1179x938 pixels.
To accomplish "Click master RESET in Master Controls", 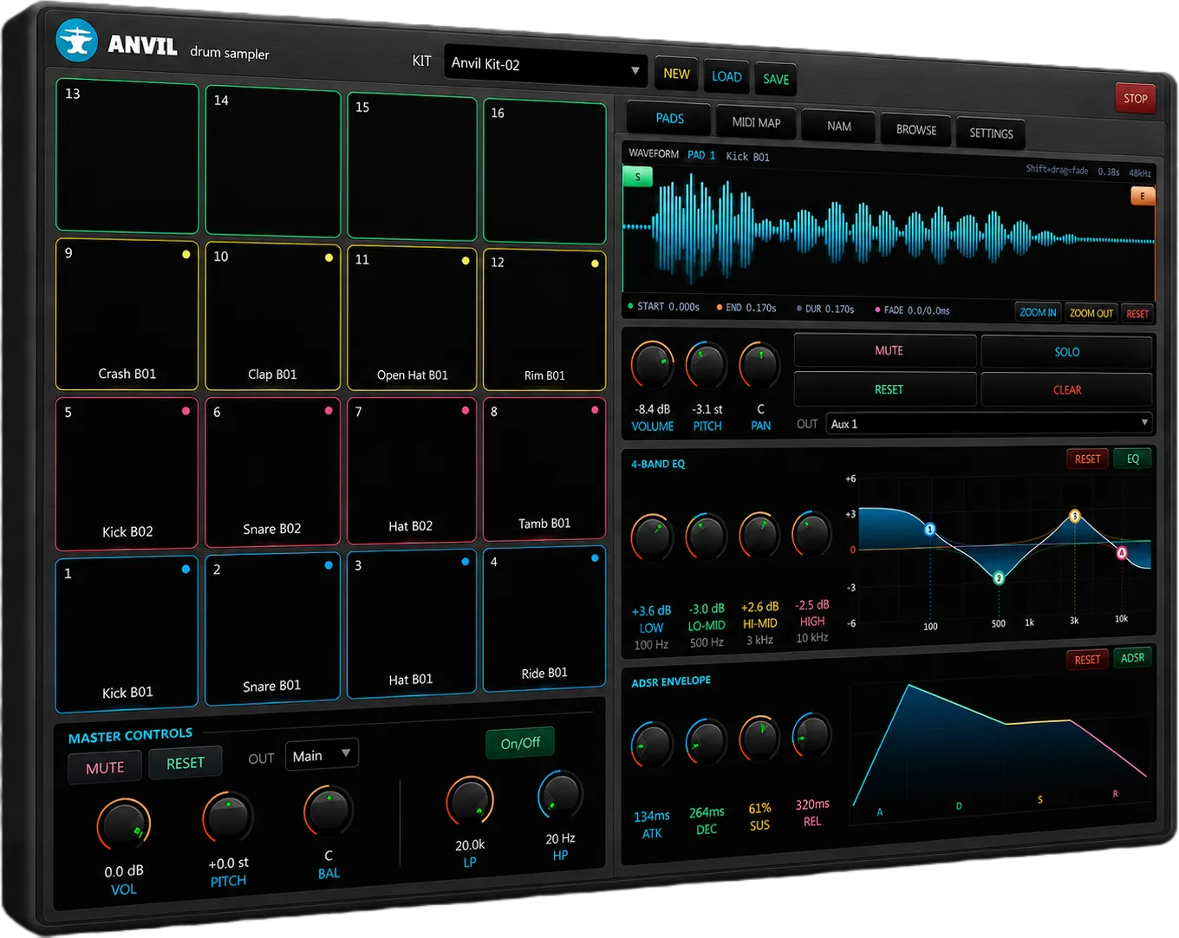I will coord(186,763).
